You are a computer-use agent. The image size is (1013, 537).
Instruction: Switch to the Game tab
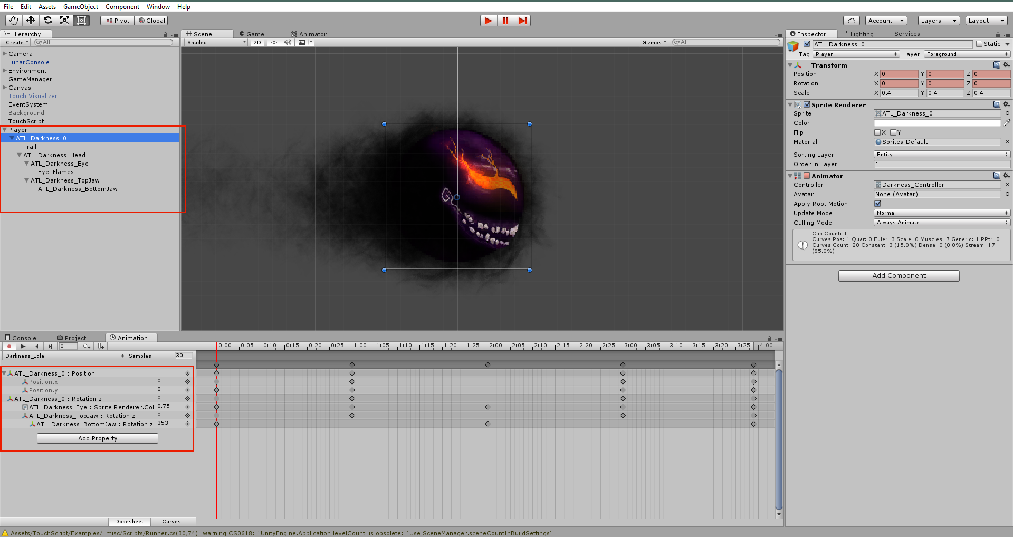(252, 34)
